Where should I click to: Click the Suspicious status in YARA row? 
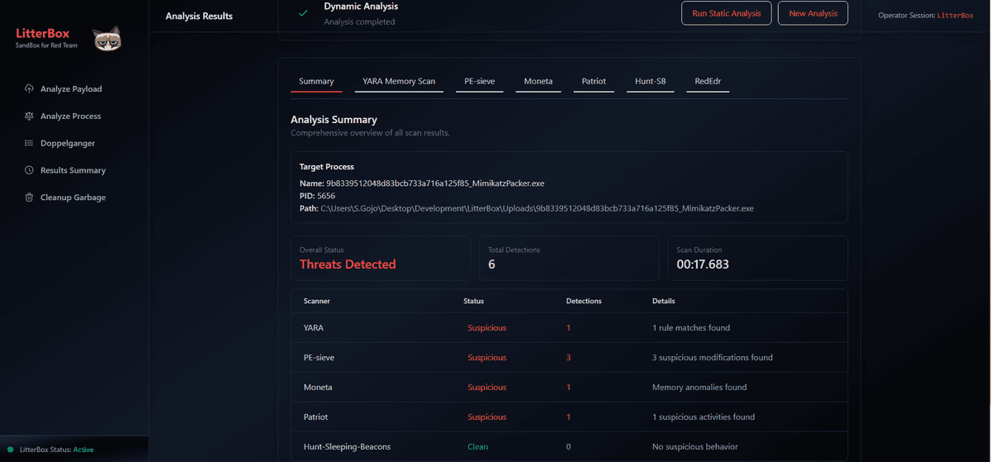pos(487,328)
